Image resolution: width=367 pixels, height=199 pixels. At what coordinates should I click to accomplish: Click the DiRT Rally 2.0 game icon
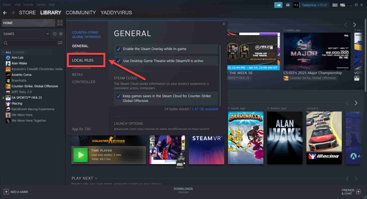(8, 92)
